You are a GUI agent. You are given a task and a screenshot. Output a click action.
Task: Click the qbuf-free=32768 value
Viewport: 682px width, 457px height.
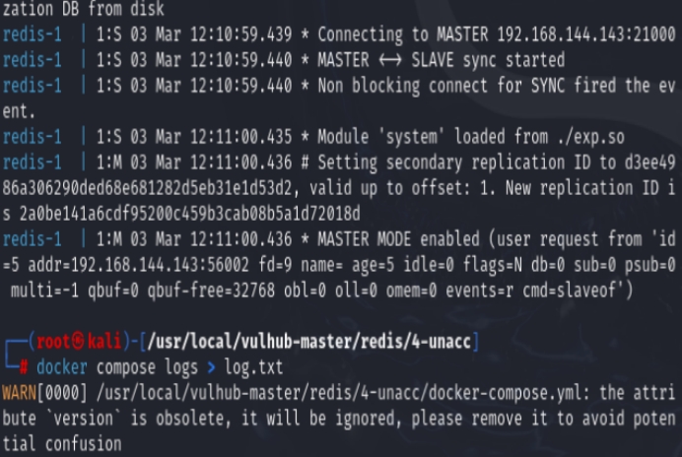(x=182, y=290)
